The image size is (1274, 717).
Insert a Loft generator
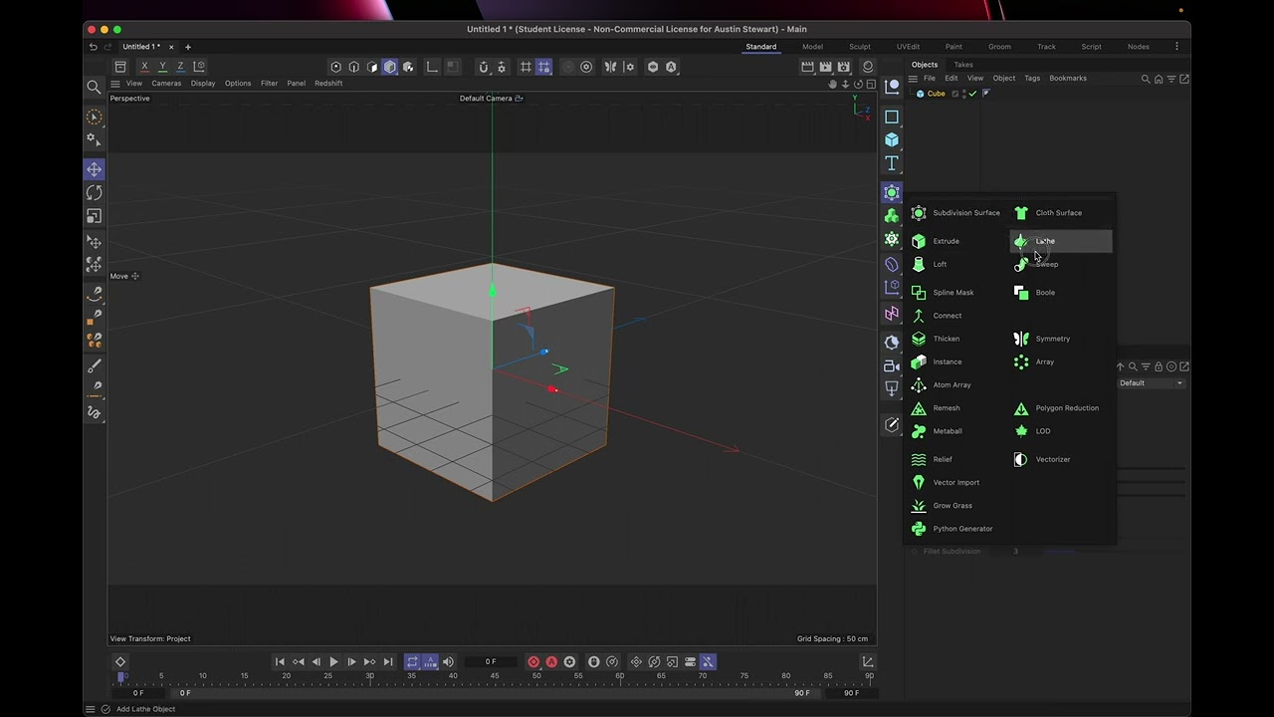[939, 265]
